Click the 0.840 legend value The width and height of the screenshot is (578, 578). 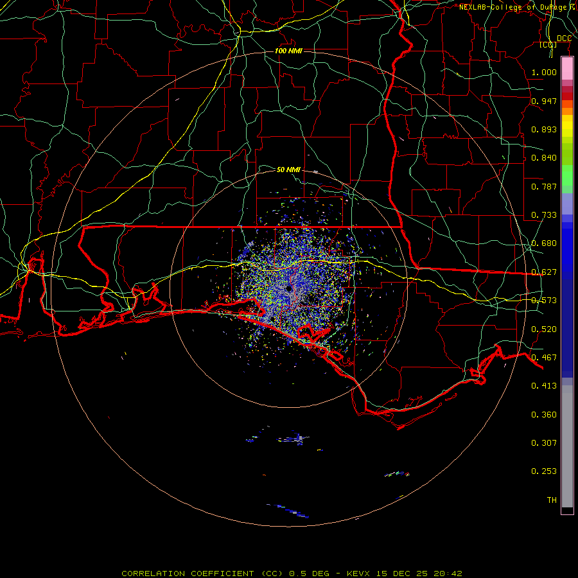(x=544, y=158)
